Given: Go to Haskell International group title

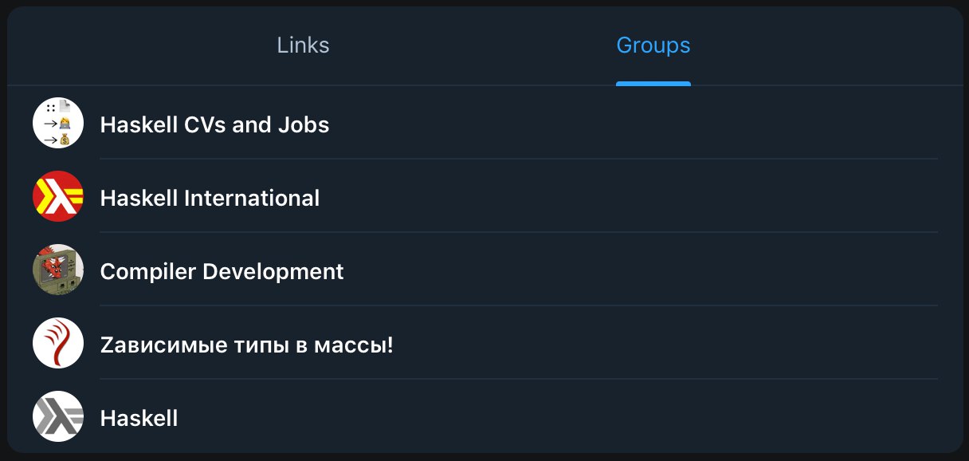Looking at the screenshot, I should (210, 198).
